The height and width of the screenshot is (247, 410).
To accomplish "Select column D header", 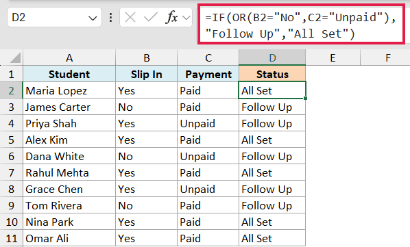I will click(x=272, y=57).
